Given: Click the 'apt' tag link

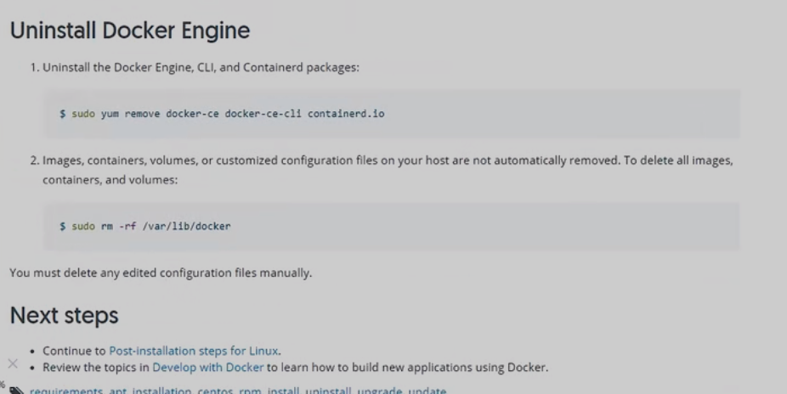Looking at the screenshot, I should (x=118, y=390).
